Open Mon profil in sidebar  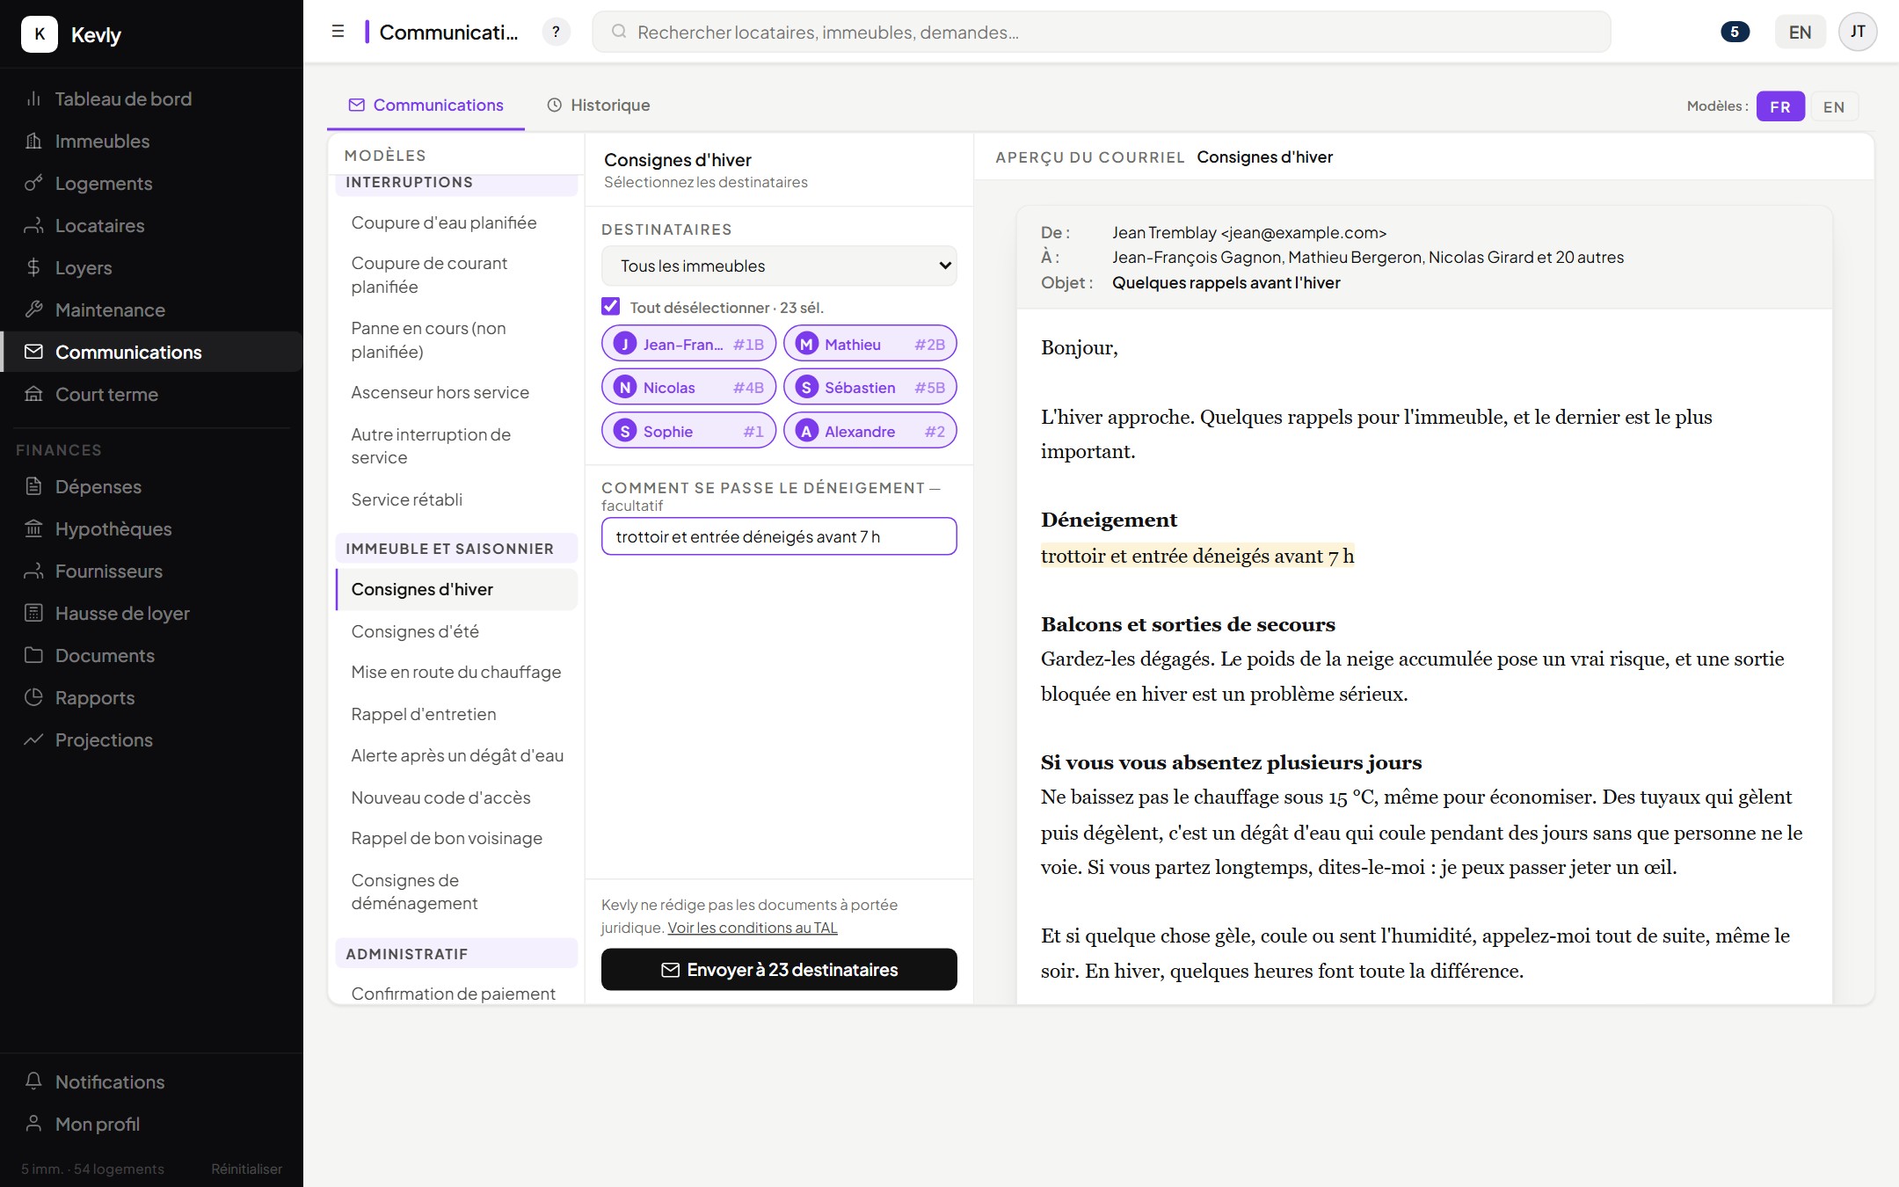(151, 1124)
